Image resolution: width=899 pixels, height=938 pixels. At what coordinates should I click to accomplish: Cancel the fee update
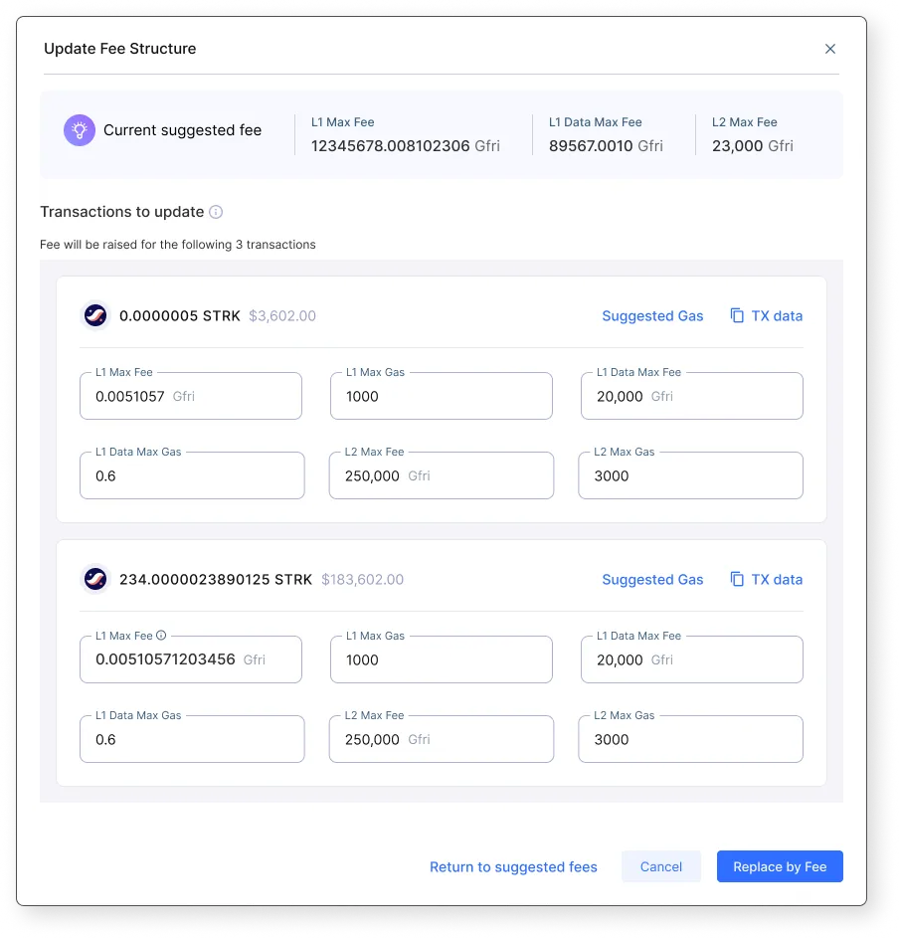point(661,866)
